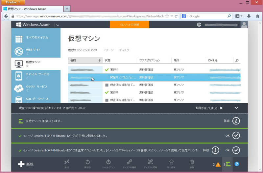Click the 新規 plus button

pos(26,164)
